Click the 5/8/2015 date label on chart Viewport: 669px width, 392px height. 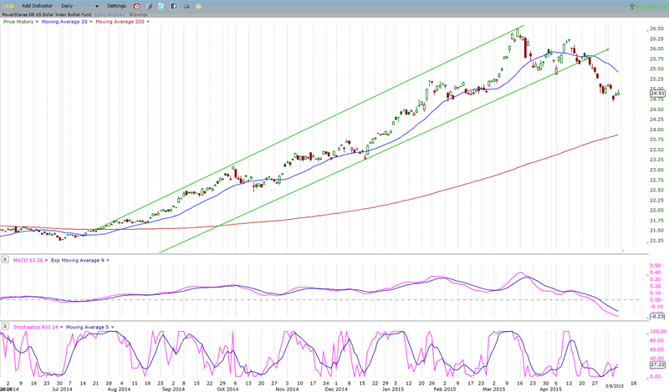click(x=615, y=386)
